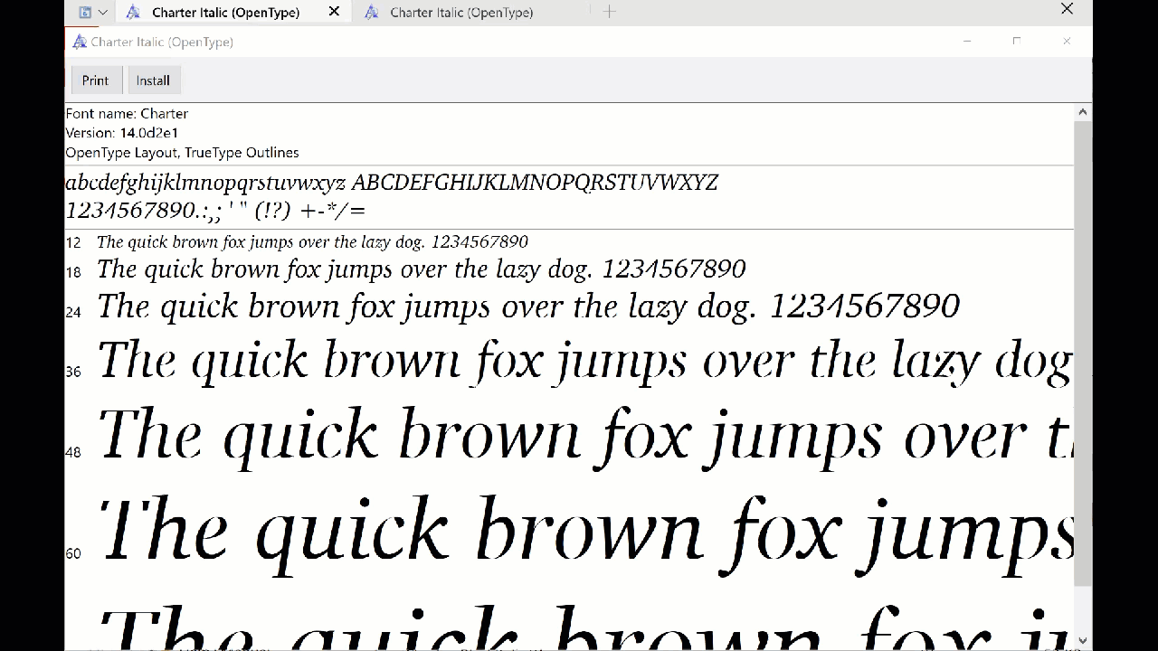This screenshot has width=1158, height=651.
Task: Close the first Charter Italic tab
Action: tap(334, 12)
